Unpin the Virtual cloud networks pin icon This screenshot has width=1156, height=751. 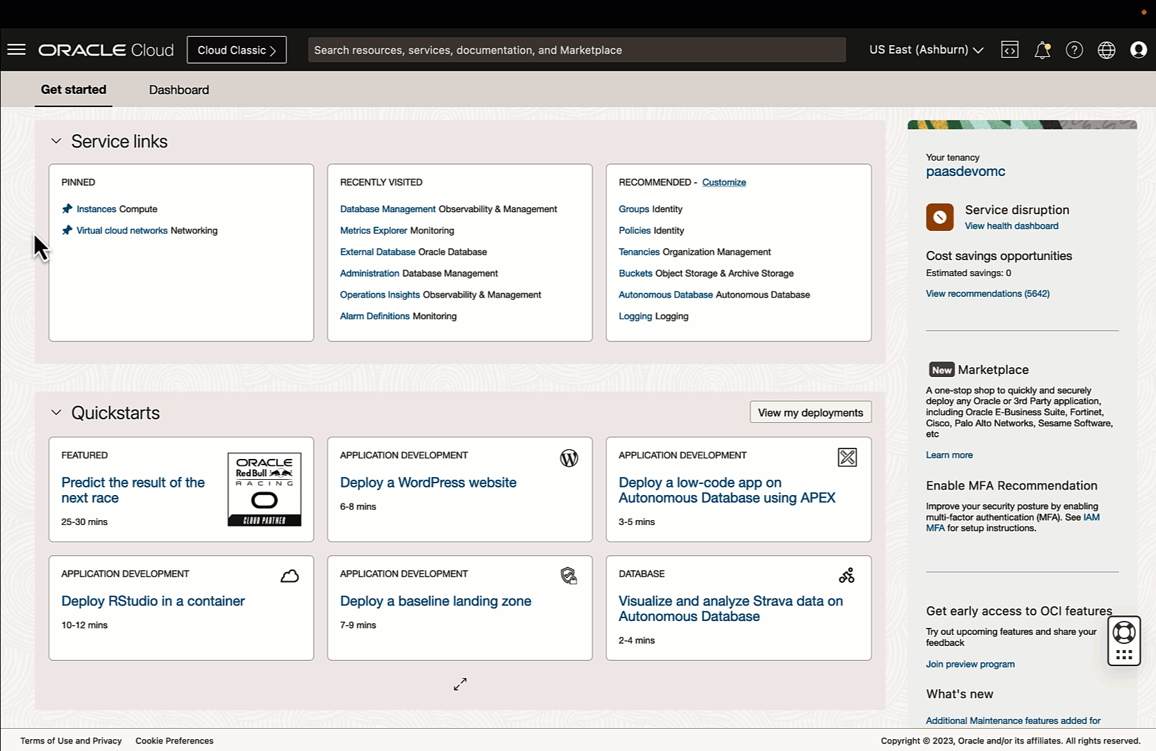[67, 230]
